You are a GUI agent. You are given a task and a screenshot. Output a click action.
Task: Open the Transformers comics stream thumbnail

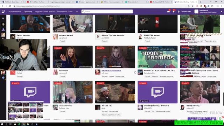tap(157, 57)
